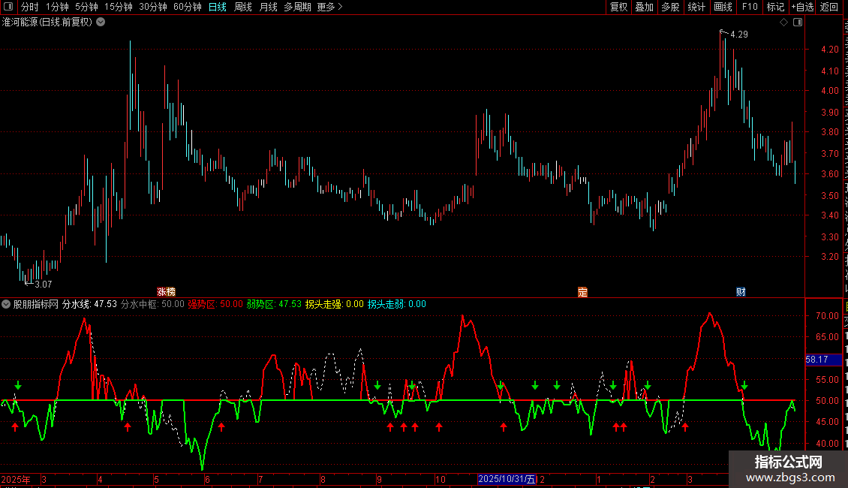This screenshot has height=488, width=848.
Task: Select the 30分钟 period tab
Action: pos(152,7)
